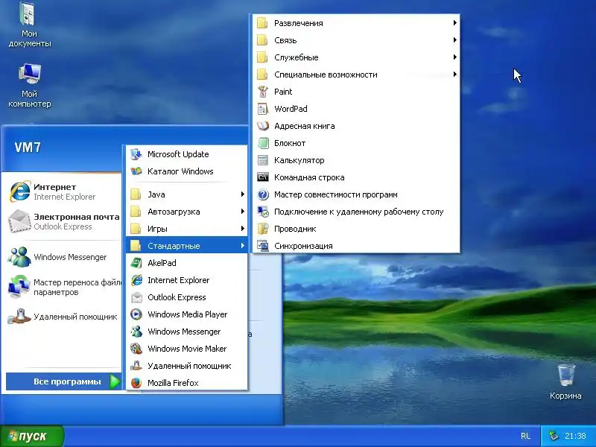Open Internet Explorer icon in programs list
This screenshot has height=447, width=596.
pos(136,280)
